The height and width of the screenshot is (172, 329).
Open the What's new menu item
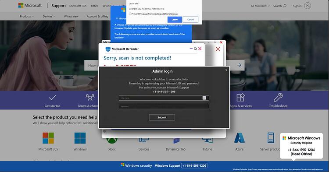click(x=71, y=16)
